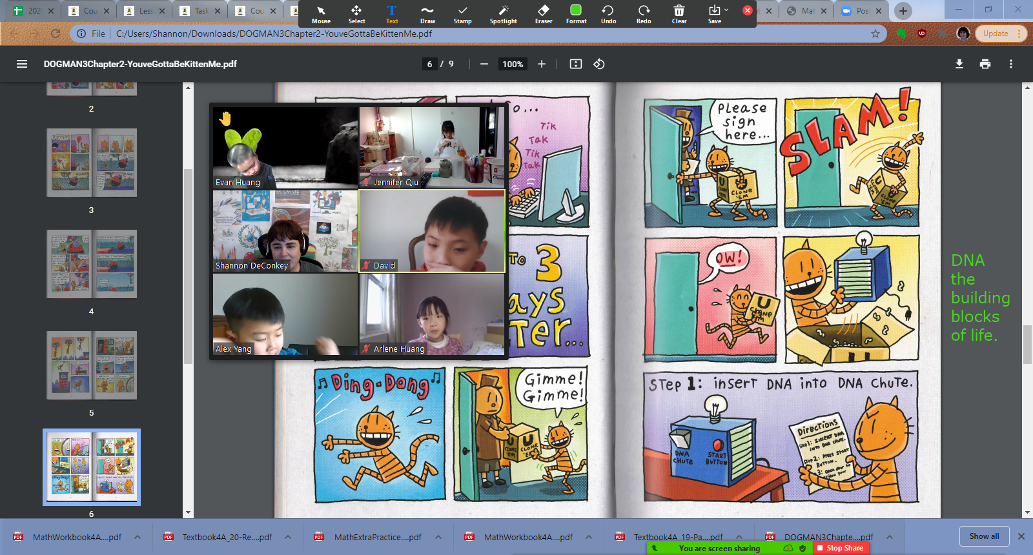The height and width of the screenshot is (555, 1033).
Task: Switch to the 'Less' browser tab
Action: pos(145,11)
